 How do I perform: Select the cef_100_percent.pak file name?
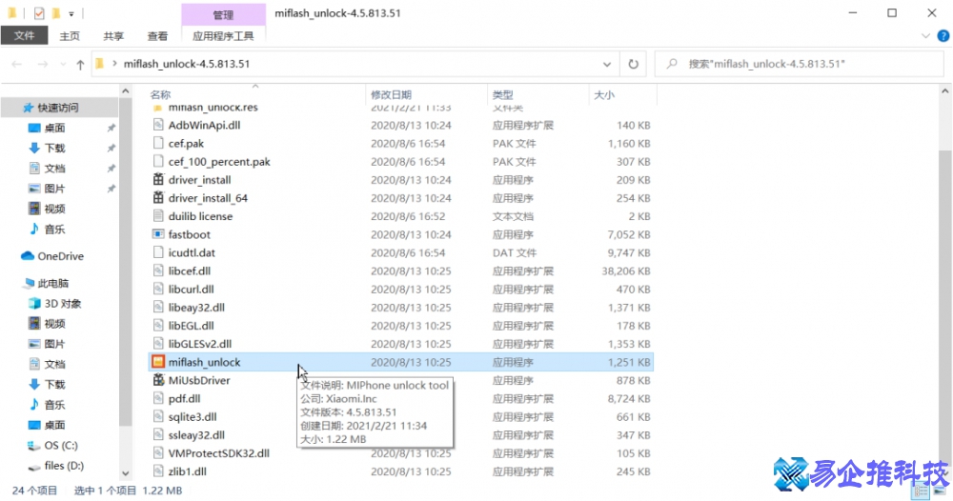(x=219, y=162)
